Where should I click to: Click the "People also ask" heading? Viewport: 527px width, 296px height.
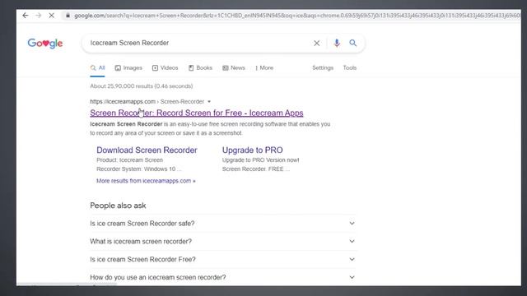point(118,206)
